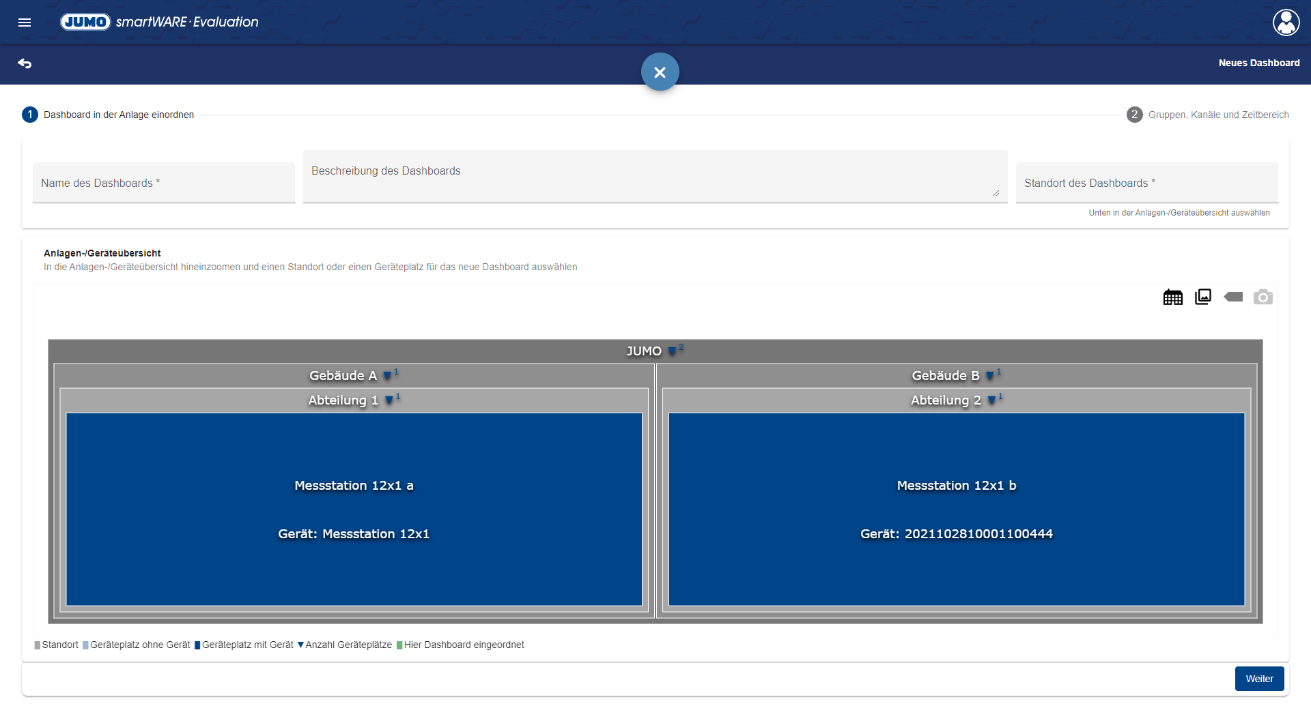Click the building icon in overview toolbar
Screen dimensions: 1311x721
point(1172,297)
